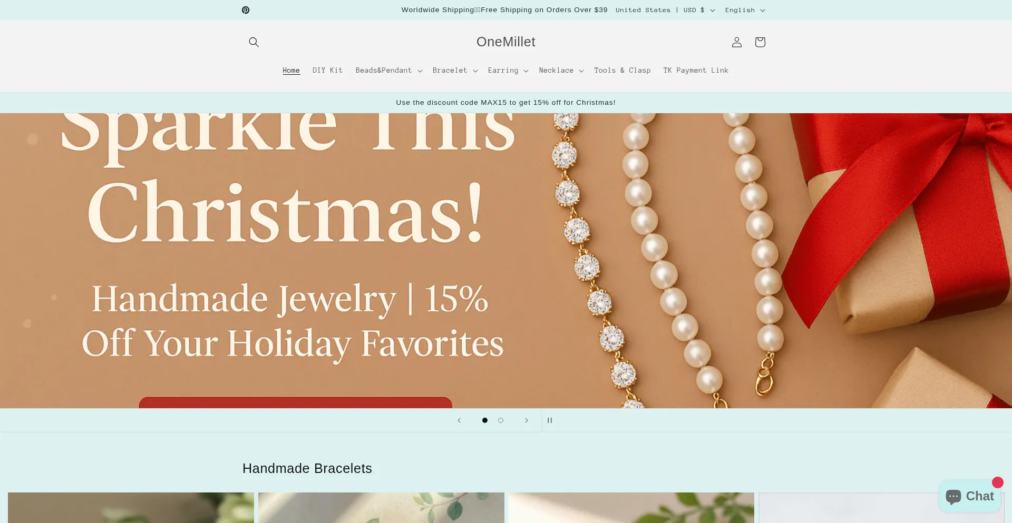Pause the slideshow

[x=550, y=420]
